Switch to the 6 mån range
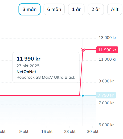This screenshot has height=139, width=123. (x=54, y=9)
